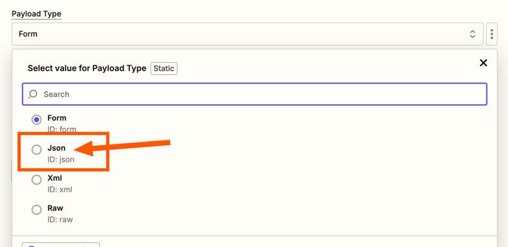Choose the Xml radio option
This screenshot has height=247, width=508.
click(x=36, y=180)
